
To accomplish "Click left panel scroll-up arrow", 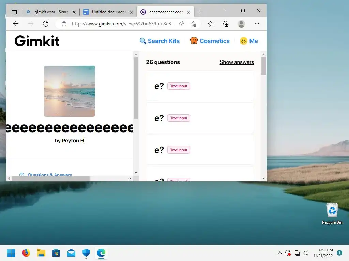I will coord(136,54).
